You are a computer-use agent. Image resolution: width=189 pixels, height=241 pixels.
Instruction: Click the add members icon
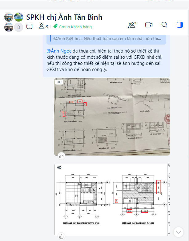coord(132,25)
